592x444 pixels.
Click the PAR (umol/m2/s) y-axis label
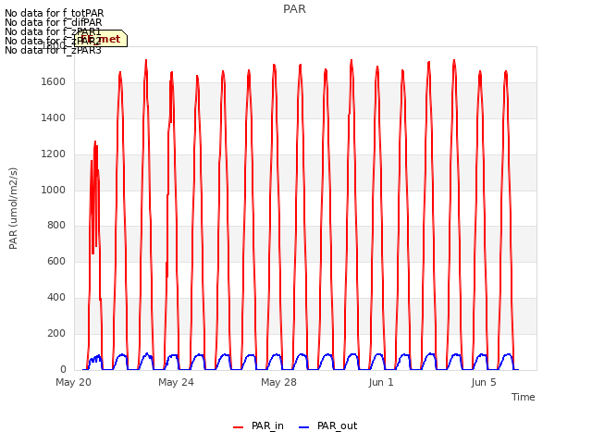pyautogui.click(x=13, y=208)
